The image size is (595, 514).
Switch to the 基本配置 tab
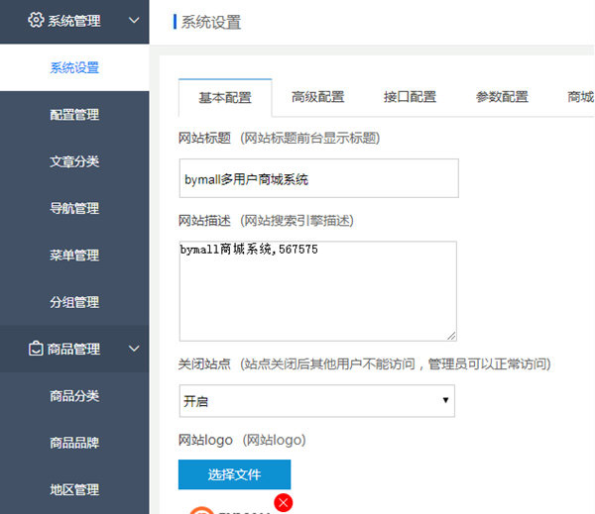(224, 97)
